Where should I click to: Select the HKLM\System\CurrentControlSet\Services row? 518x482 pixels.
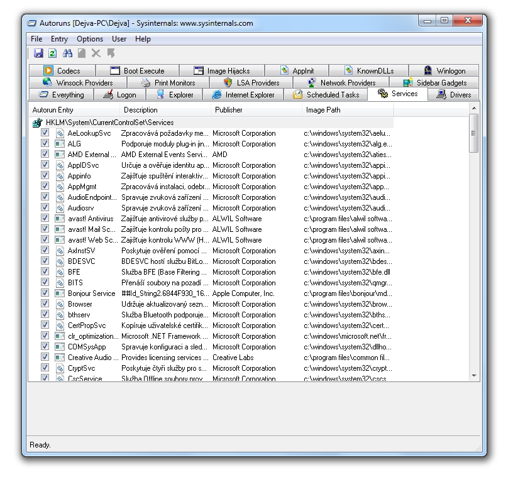211,123
